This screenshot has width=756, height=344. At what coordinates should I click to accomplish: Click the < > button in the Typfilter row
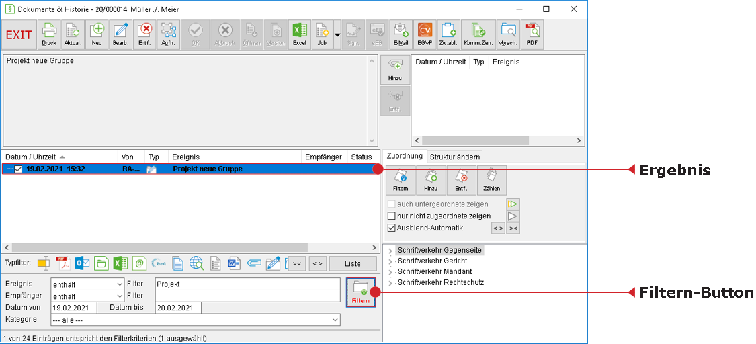click(317, 264)
